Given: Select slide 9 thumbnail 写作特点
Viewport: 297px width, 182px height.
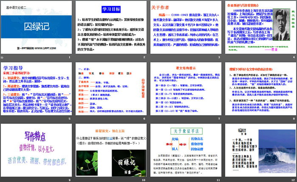Looking at the screenshot, I should point(36,150).
